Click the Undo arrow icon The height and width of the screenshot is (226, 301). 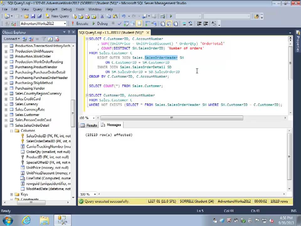point(124,16)
